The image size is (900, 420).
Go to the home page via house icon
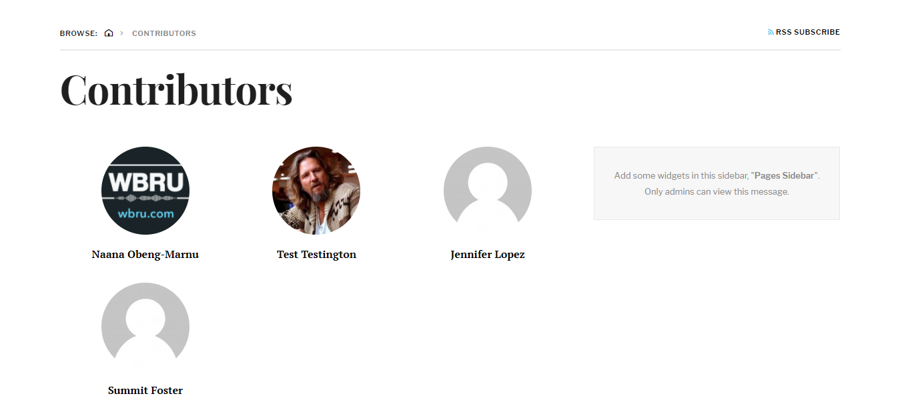pyautogui.click(x=109, y=33)
